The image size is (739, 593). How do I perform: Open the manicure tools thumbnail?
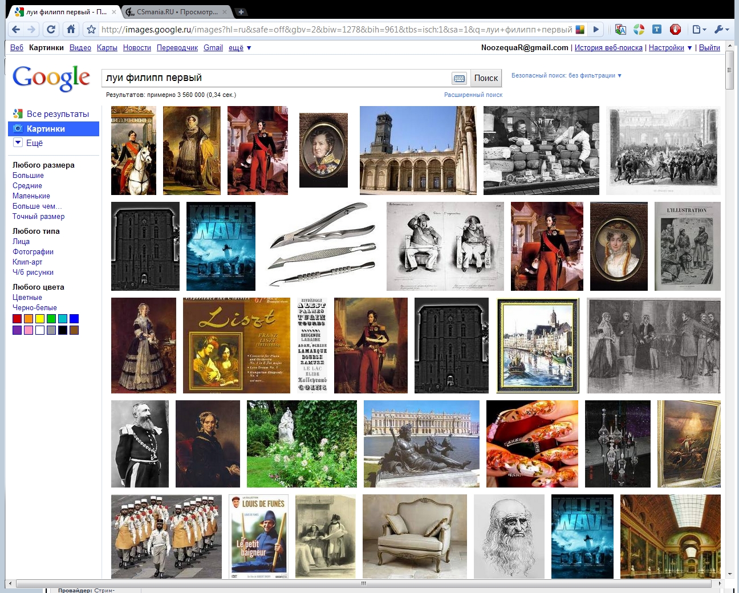tap(321, 246)
